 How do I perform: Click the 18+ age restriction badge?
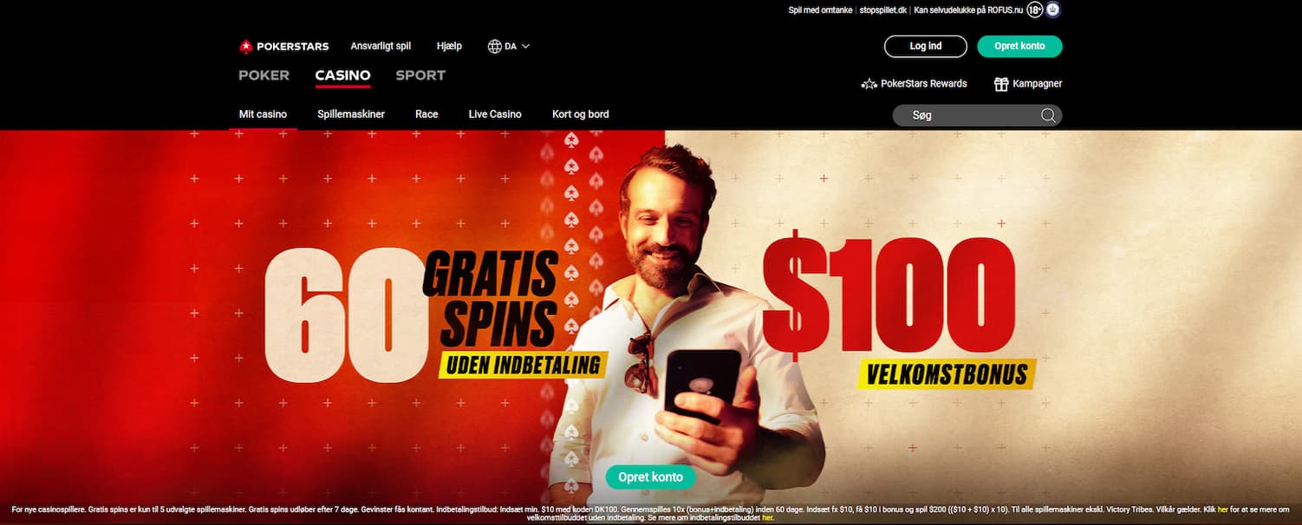[1034, 10]
